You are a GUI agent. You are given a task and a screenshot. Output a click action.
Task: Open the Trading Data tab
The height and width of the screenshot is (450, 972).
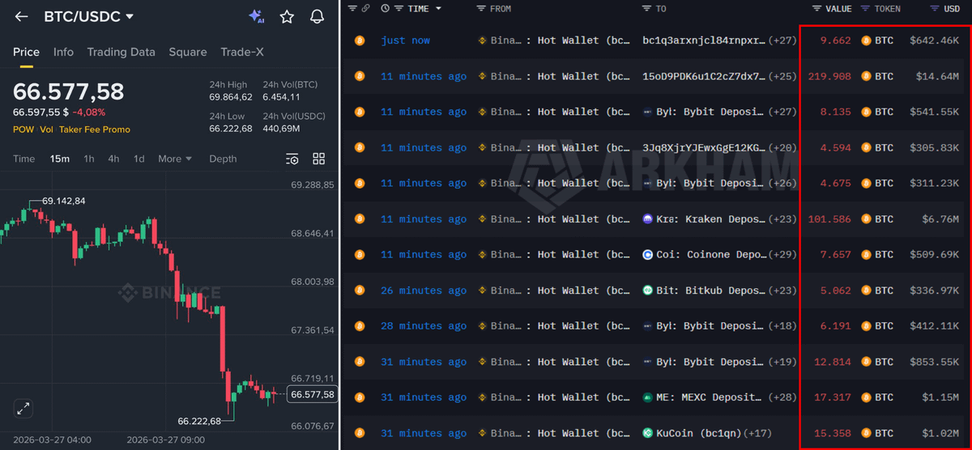[121, 52]
